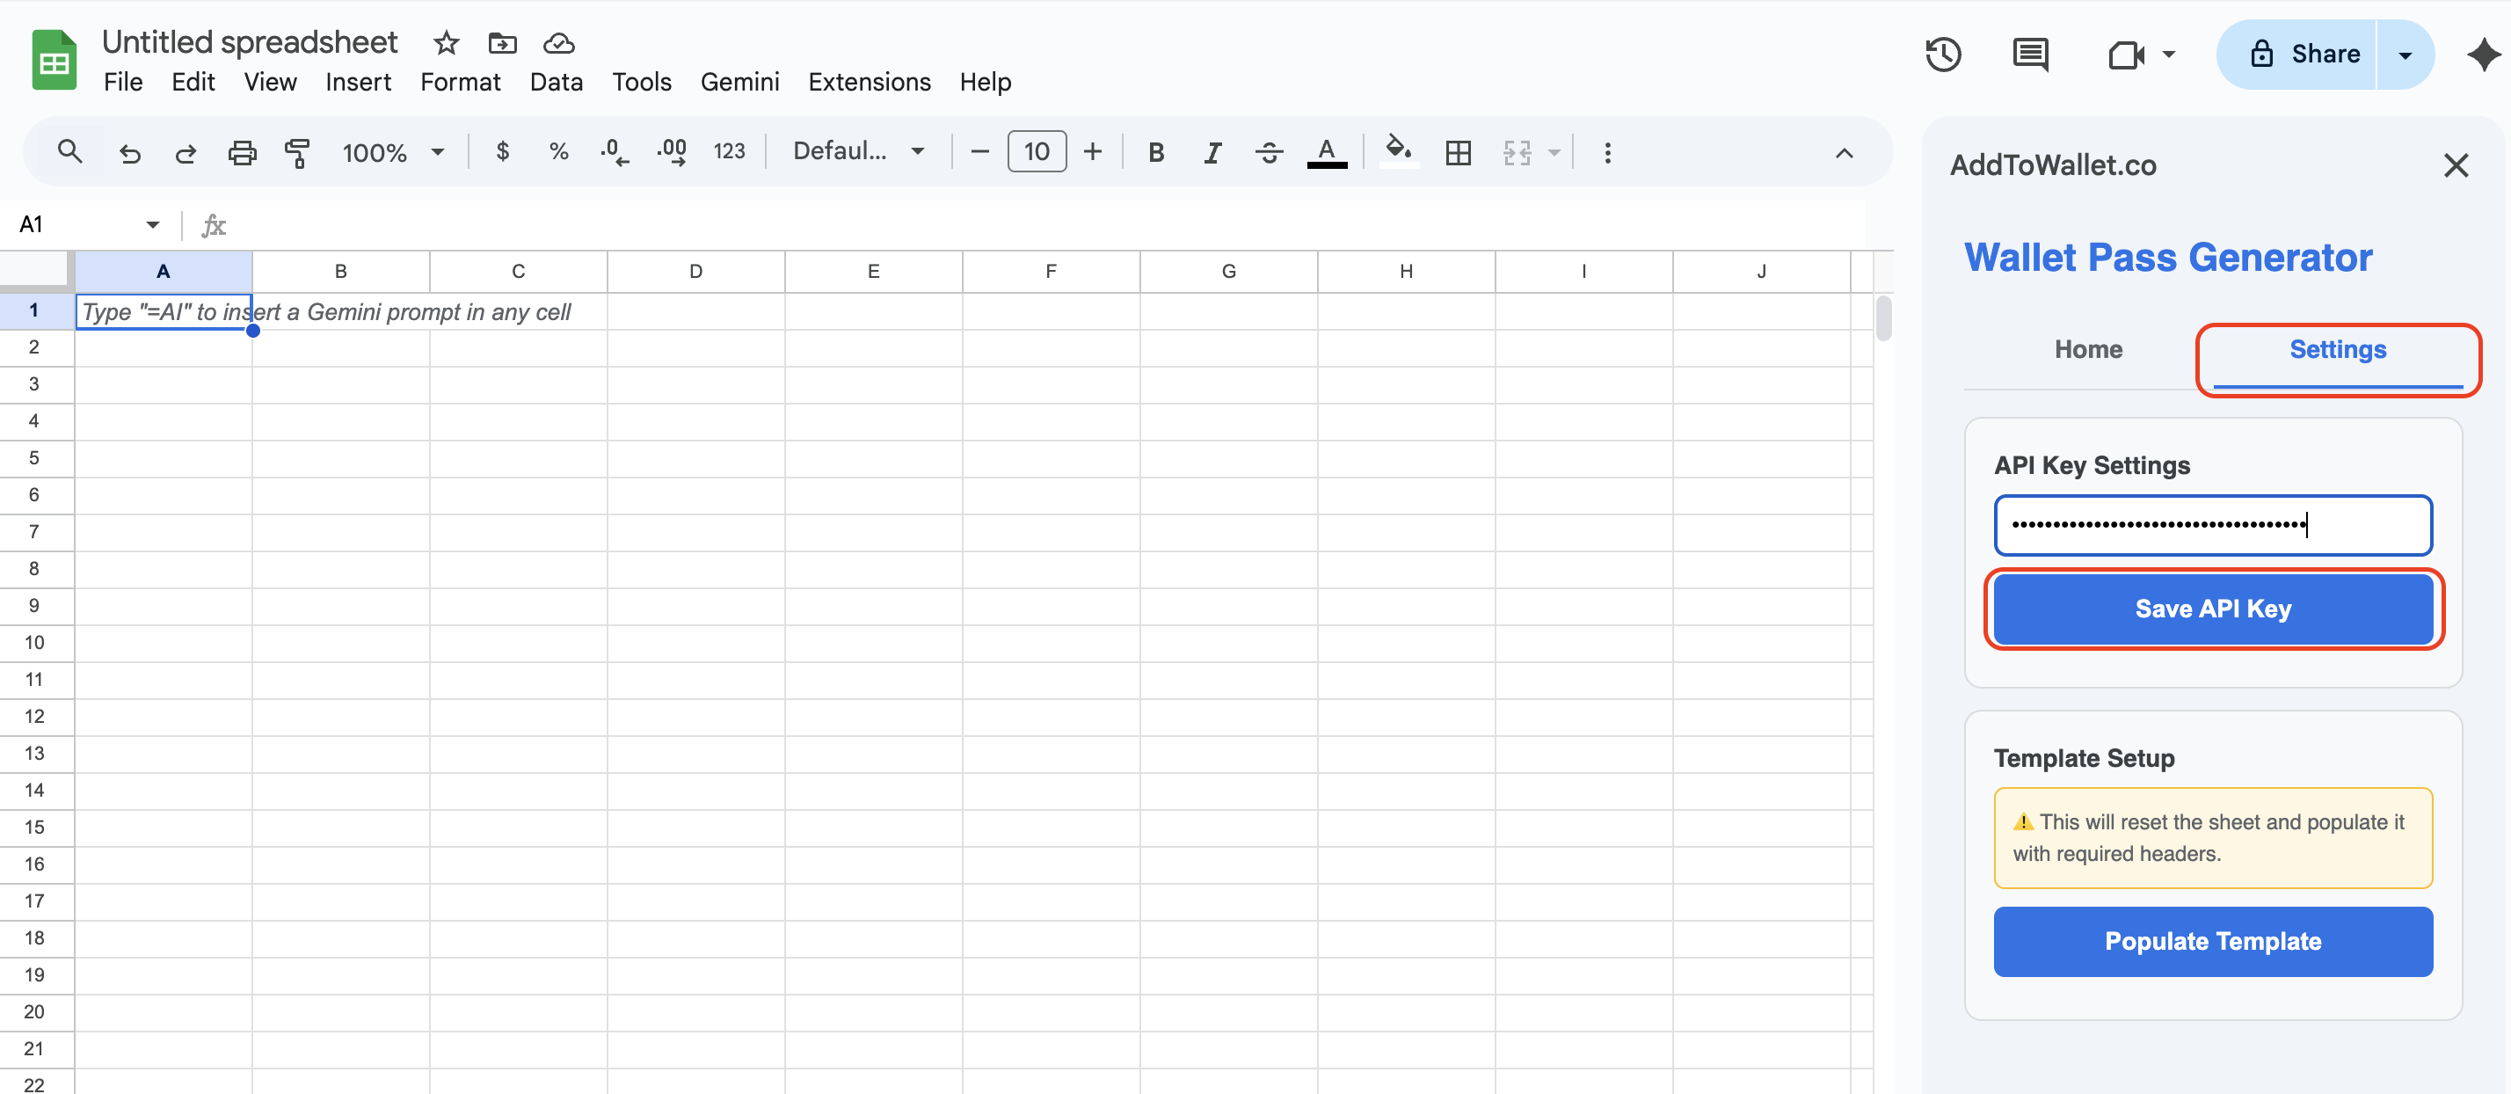Apply strikethrough formatting

point(1270,152)
